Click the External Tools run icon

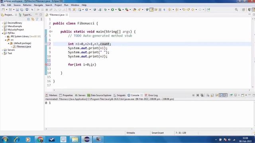127,10
